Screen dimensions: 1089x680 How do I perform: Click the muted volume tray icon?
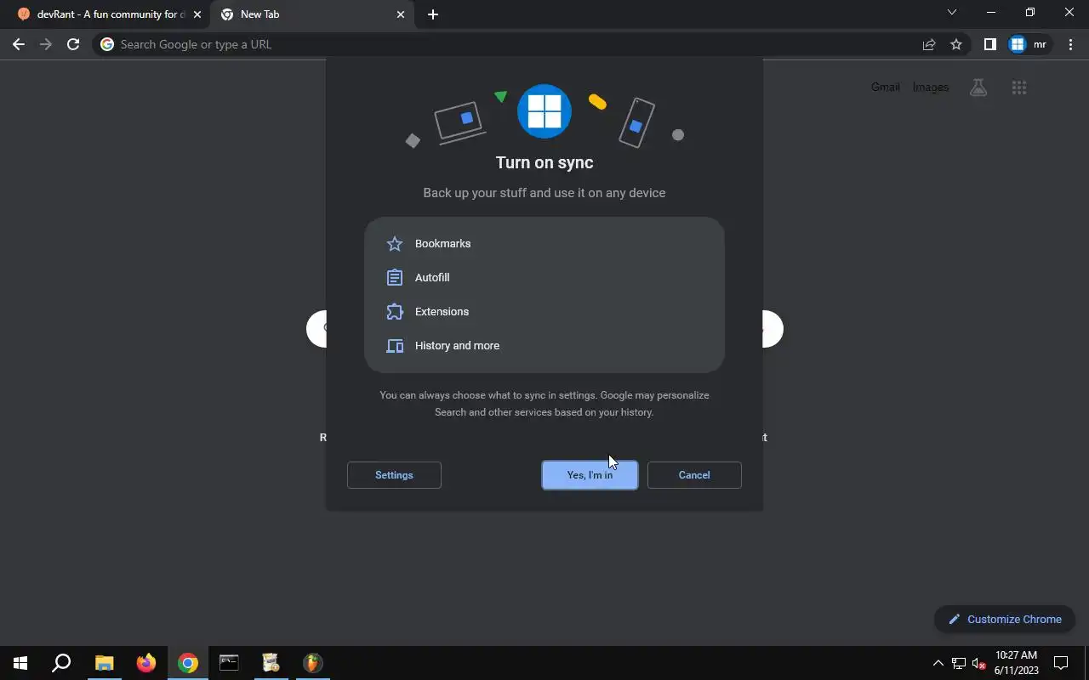[x=978, y=663]
